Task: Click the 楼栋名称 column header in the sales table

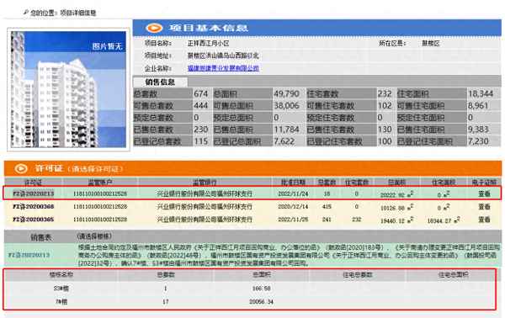Action: 61,275
